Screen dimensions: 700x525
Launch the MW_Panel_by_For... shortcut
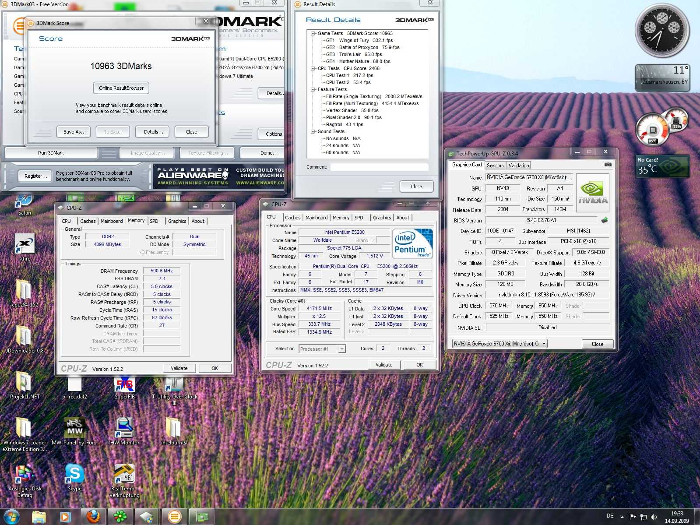(x=74, y=431)
